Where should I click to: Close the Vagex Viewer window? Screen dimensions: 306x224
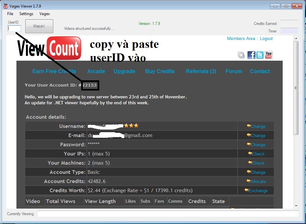click(297, 6)
